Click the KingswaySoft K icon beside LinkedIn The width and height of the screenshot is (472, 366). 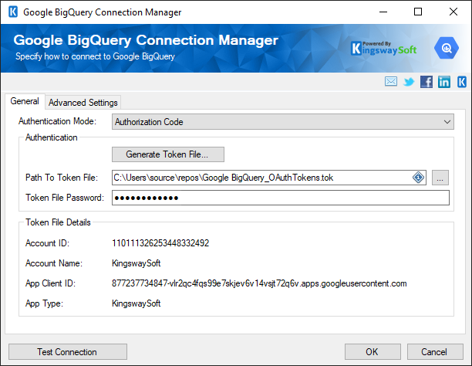click(x=462, y=82)
